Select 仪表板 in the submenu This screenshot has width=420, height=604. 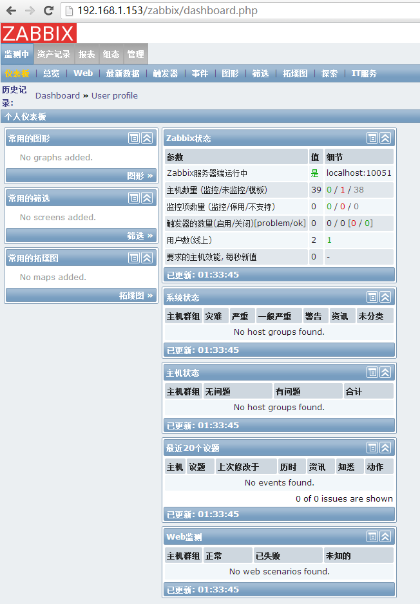click(x=17, y=73)
